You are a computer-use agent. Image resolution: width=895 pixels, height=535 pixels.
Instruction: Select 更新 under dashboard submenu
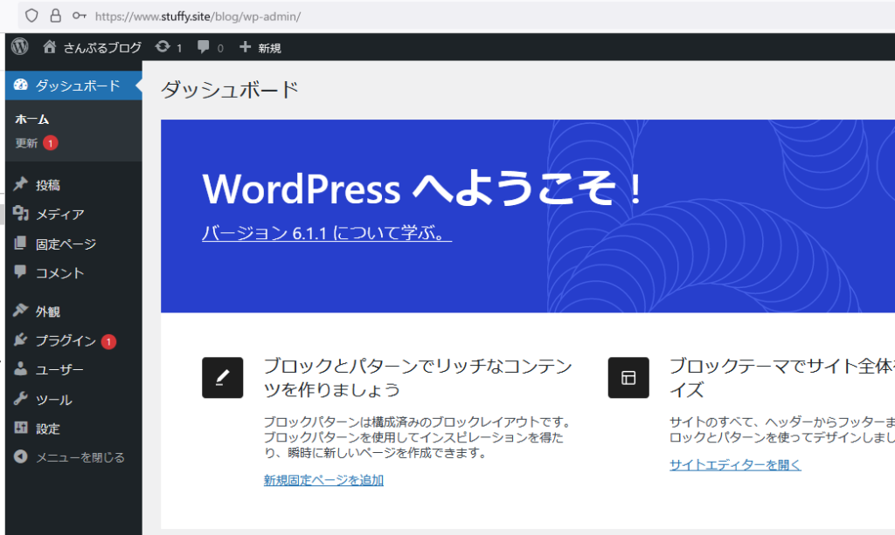click(x=26, y=143)
